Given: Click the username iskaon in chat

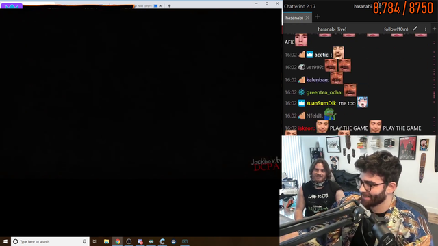Looking at the screenshot, I should tap(307, 128).
